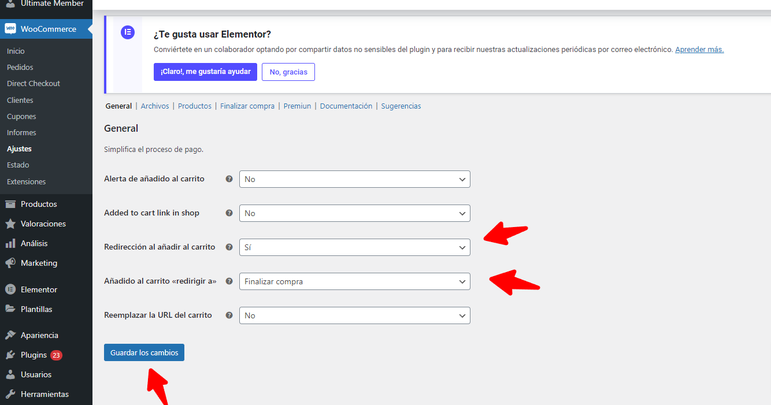Click the Marketing megaphone icon

click(10, 263)
